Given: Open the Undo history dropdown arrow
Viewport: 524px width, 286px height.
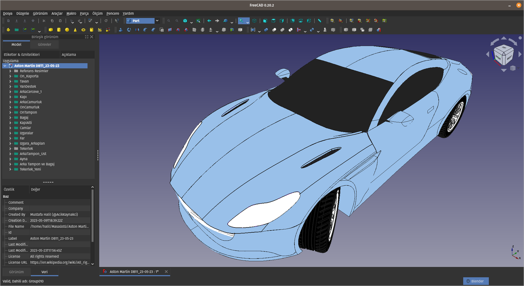Looking at the screenshot, I should click(x=73, y=22).
